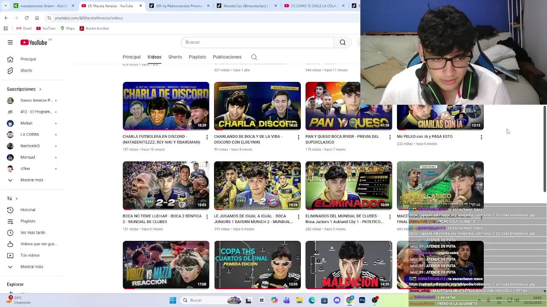
Task: Click the page vertical scrollbar
Action: (544, 148)
